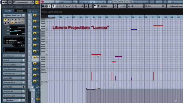Viewport: 183px width, 103px height.
Task: Open the Collega alla quantizzazione length dropdown
Action: pos(175,6)
